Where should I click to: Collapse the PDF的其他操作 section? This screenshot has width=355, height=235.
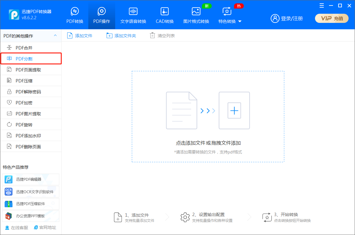point(55,35)
